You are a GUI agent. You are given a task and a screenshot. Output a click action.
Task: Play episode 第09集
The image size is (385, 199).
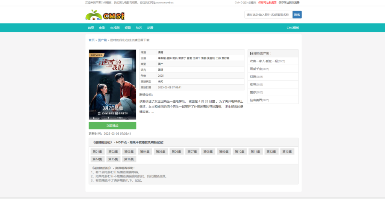[224, 152]
